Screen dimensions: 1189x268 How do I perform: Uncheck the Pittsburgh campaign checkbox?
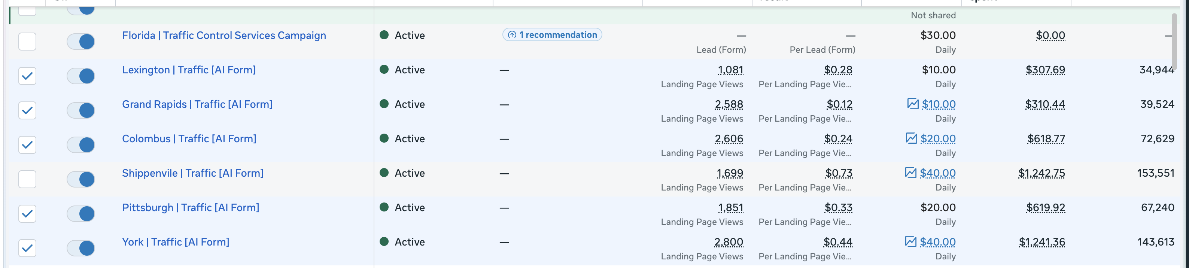27,214
